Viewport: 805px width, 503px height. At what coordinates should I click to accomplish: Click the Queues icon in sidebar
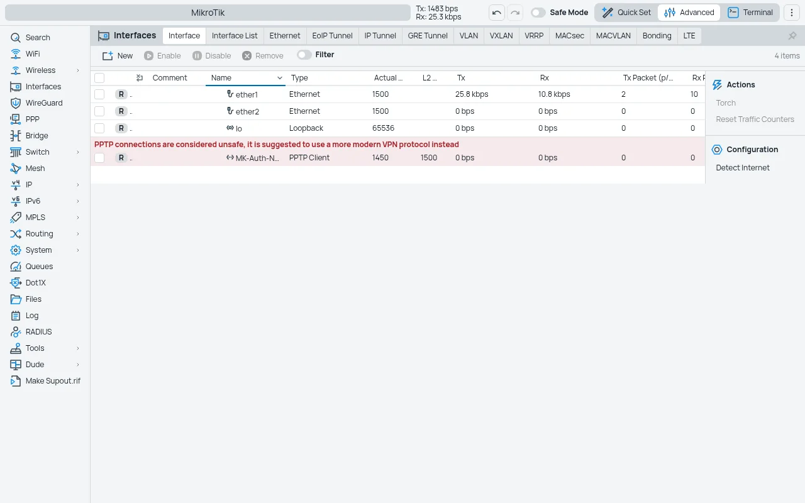[16, 267]
